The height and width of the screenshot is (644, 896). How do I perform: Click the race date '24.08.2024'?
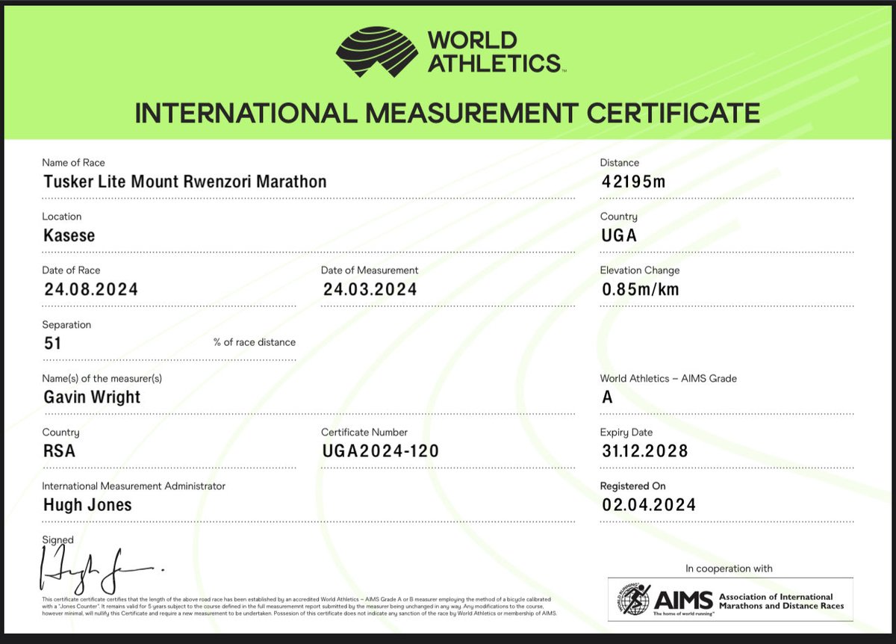91,289
